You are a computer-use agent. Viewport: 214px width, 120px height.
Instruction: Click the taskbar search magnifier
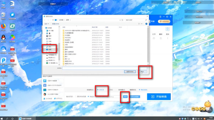pyautogui.click(x=7, y=119)
